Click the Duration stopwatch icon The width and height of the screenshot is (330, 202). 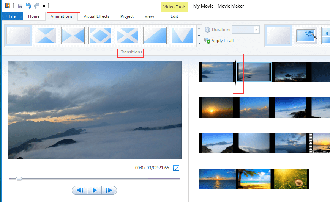coord(207,30)
